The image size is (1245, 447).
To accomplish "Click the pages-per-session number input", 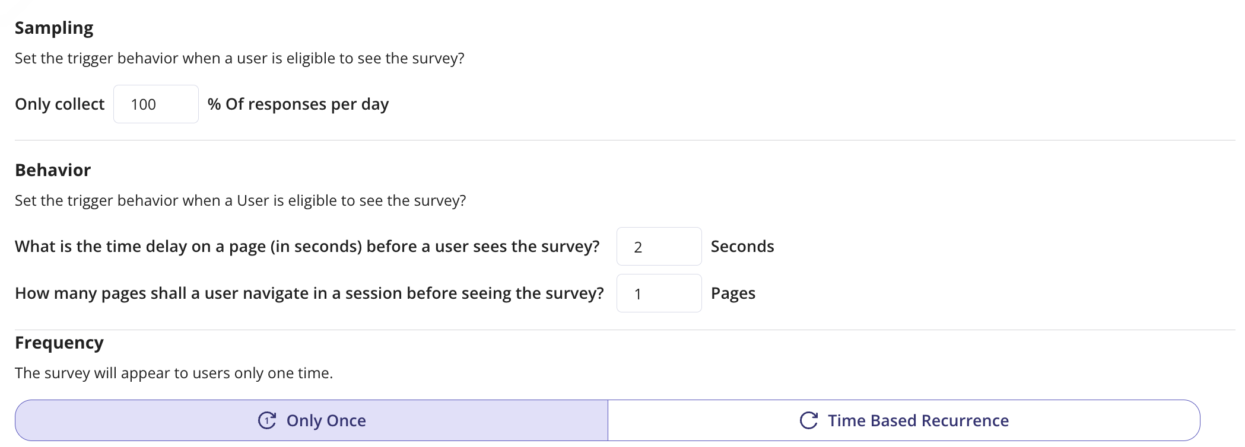I will click(659, 293).
